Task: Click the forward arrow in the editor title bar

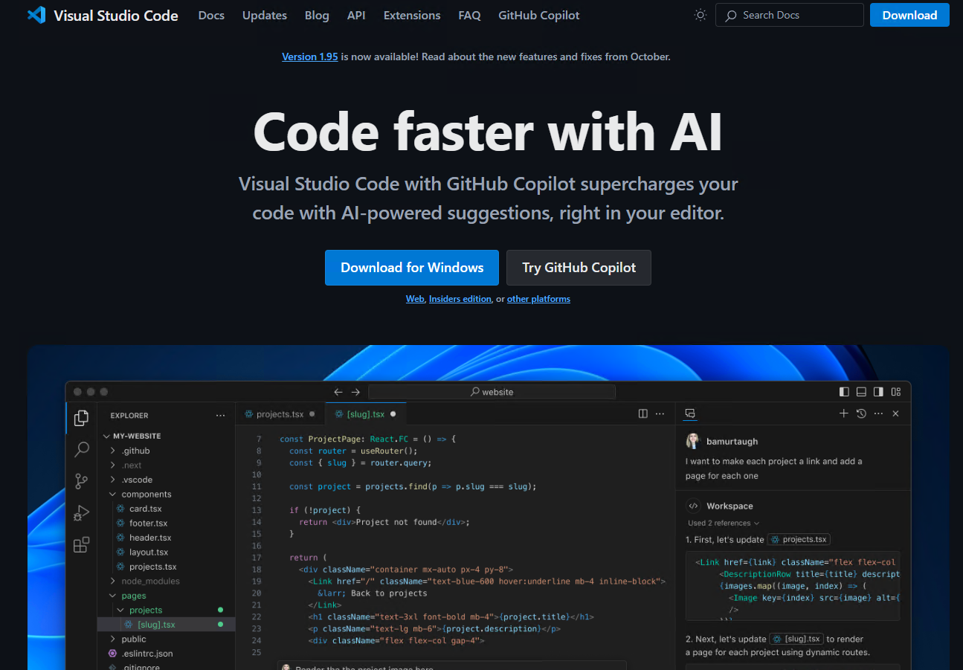Action: tap(355, 392)
